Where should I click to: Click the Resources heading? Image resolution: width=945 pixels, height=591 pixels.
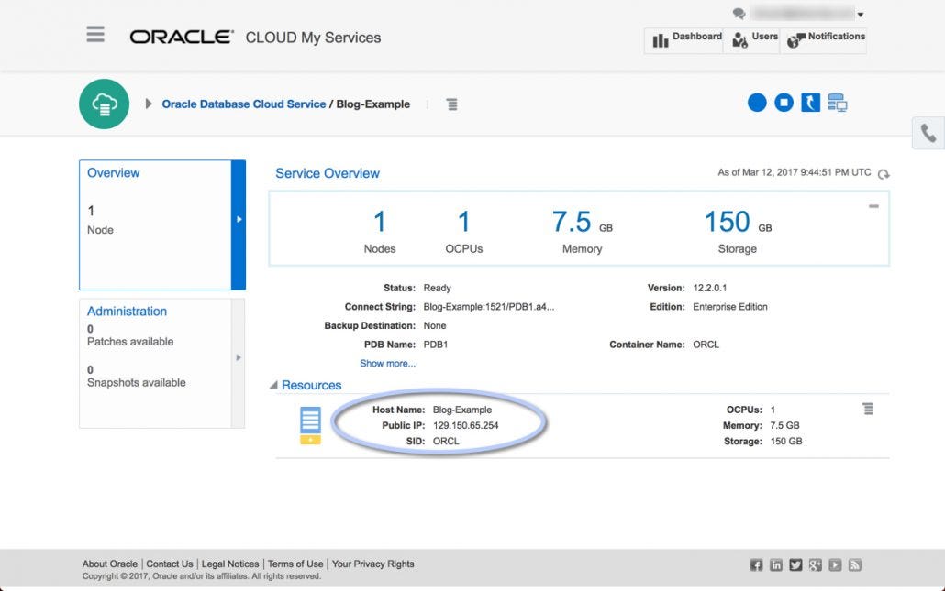(312, 385)
